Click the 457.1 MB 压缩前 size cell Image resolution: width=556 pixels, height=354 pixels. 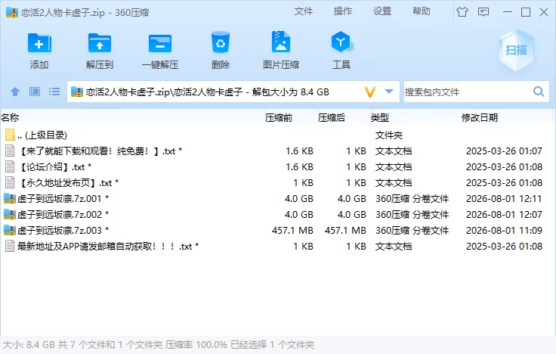292,231
